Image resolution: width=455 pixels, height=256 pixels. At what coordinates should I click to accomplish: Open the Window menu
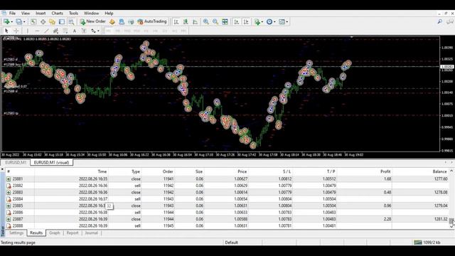(x=92, y=14)
